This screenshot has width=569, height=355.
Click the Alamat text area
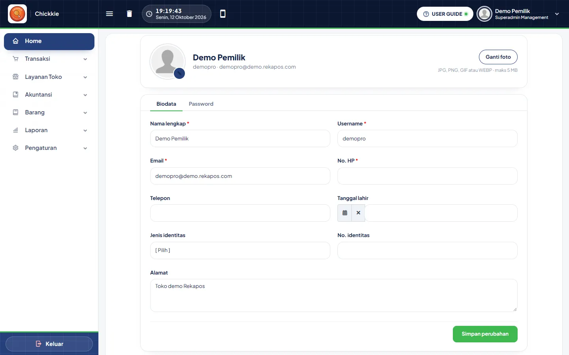point(334,295)
